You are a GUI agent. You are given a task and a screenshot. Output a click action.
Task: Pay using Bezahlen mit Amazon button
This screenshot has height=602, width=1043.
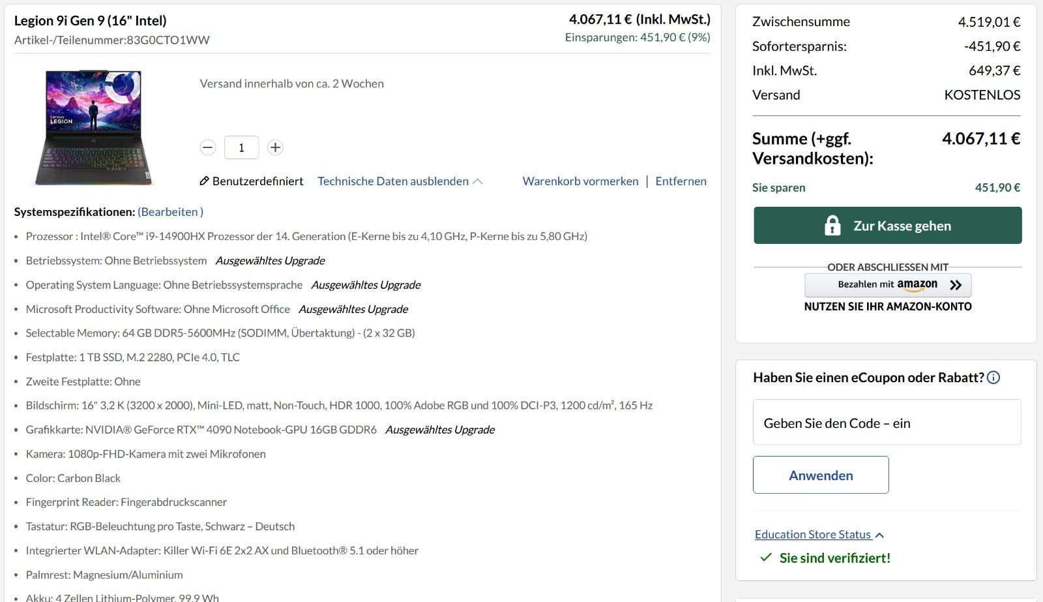[x=887, y=285]
